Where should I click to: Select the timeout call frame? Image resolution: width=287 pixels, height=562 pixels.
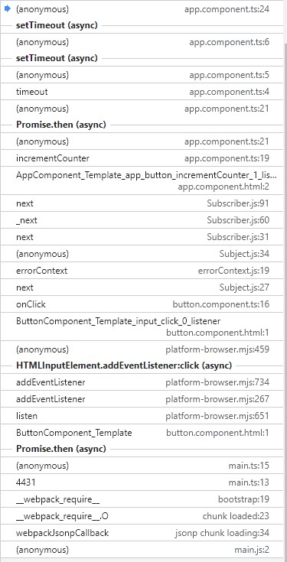[142, 92]
